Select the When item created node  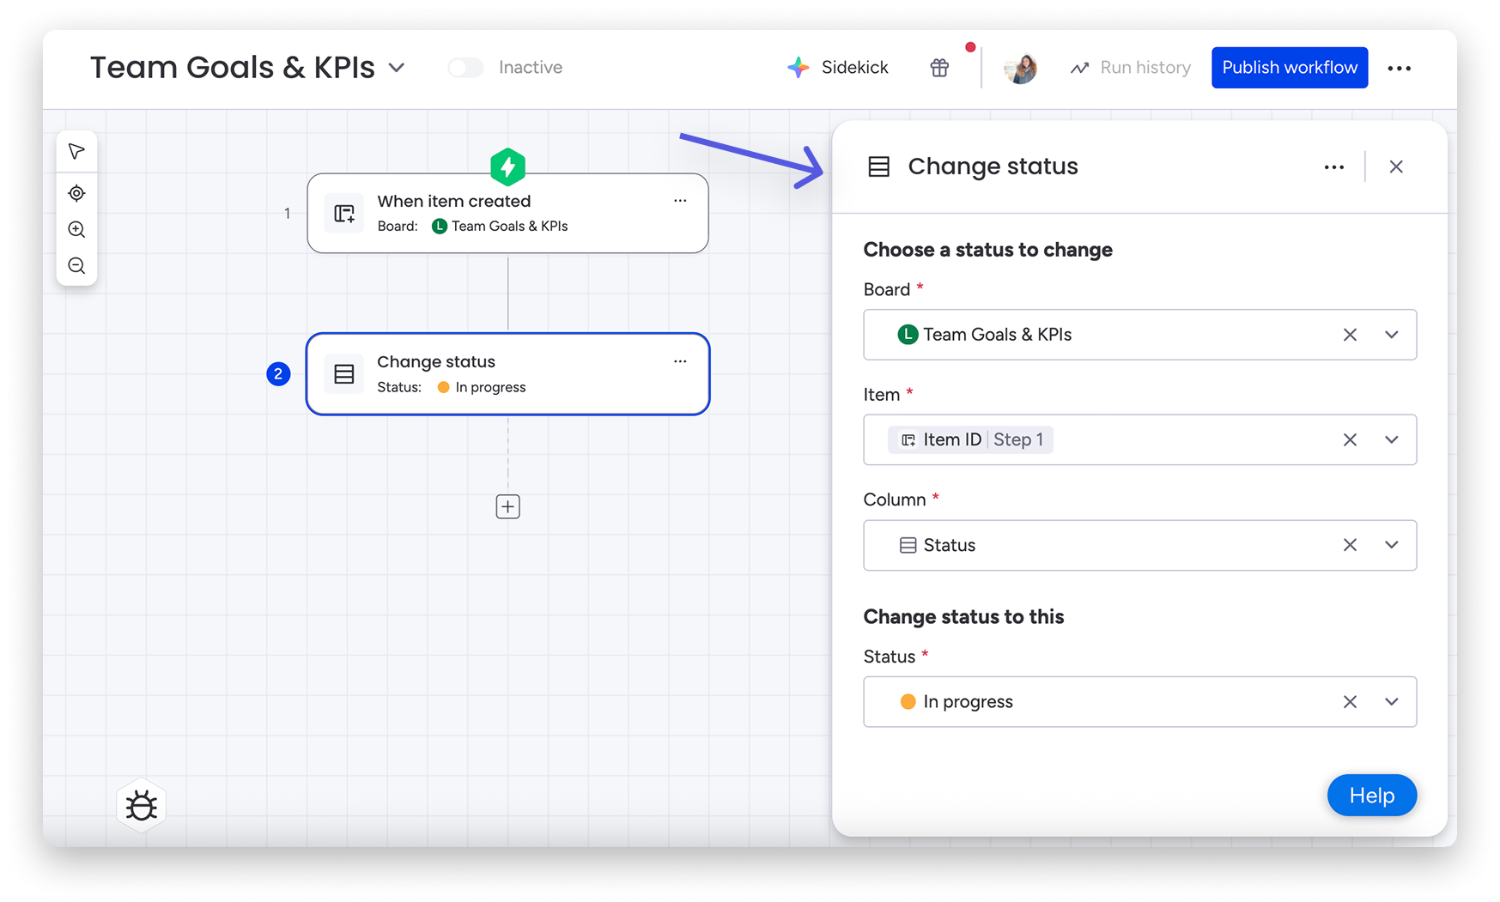[507, 213]
